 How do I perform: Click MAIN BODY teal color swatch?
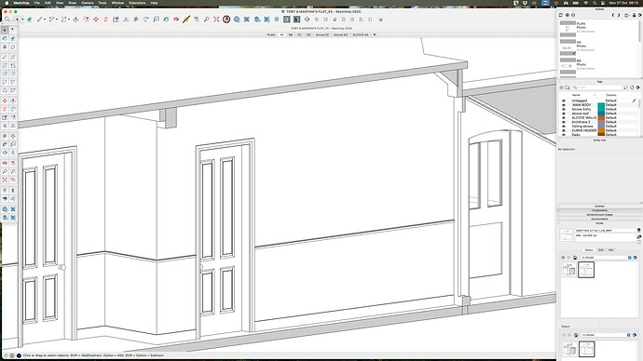click(x=601, y=105)
